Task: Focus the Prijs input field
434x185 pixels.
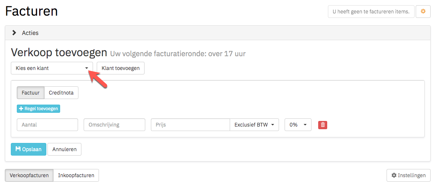Action: coord(190,125)
